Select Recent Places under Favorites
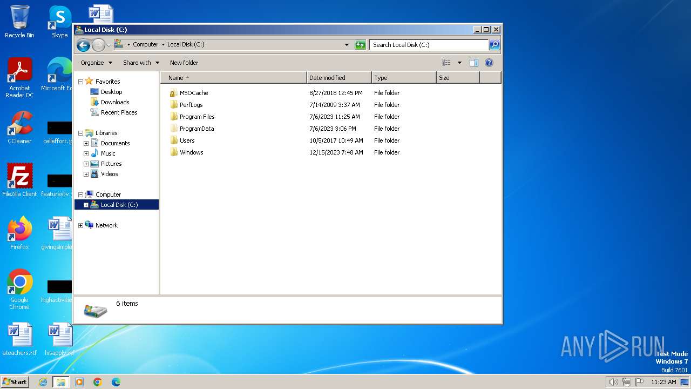Screen dimensions: 691x389 tap(119, 112)
